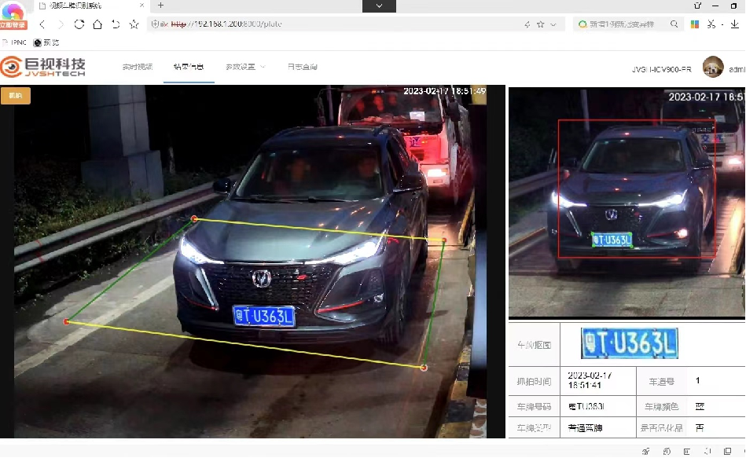Click the status bar window layout icon
746x458 pixels.
[727, 452]
